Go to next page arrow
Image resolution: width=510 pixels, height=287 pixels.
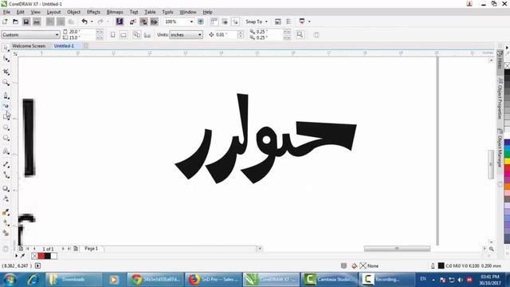[x=63, y=249]
